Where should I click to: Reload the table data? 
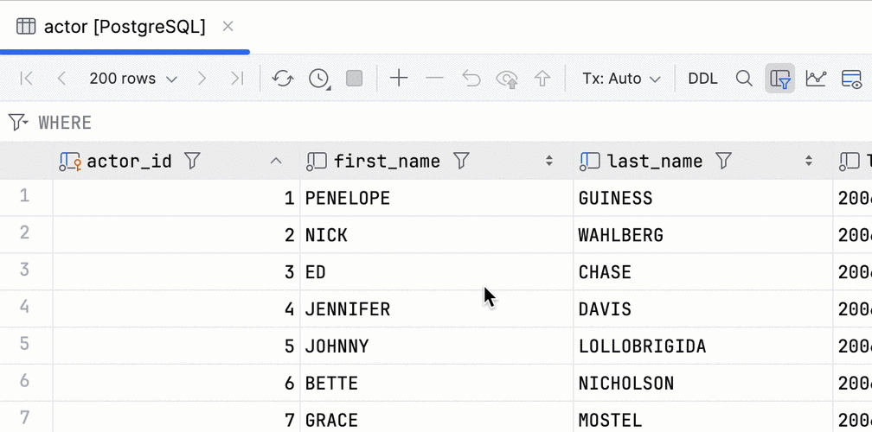[283, 79]
